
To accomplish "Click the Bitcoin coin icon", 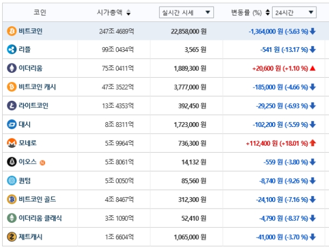I will point(12,31).
